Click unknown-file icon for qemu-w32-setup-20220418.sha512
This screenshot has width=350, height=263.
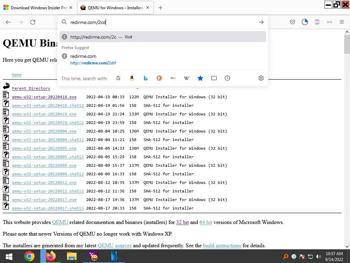pyautogui.click(x=6, y=103)
